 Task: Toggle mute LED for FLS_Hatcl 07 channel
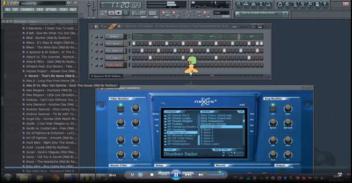click(x=92, y=51)
